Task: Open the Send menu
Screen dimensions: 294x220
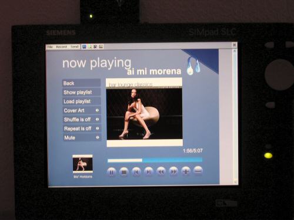Action: (75, 47)
